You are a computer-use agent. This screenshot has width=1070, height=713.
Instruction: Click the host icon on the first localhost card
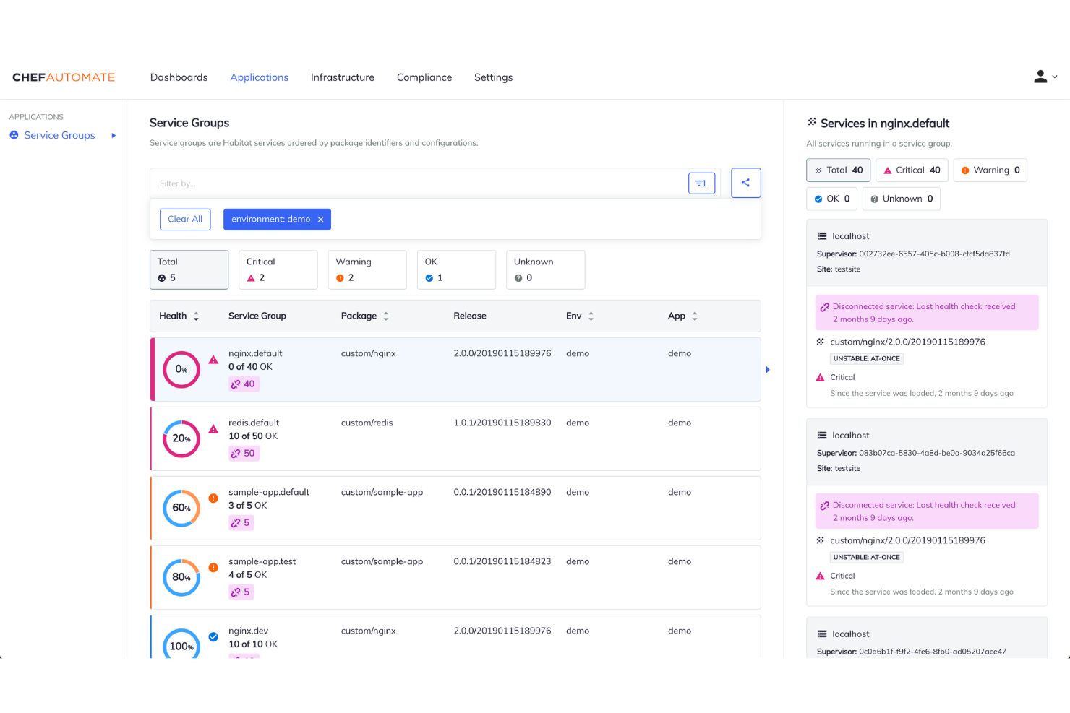tap(822, 235)
